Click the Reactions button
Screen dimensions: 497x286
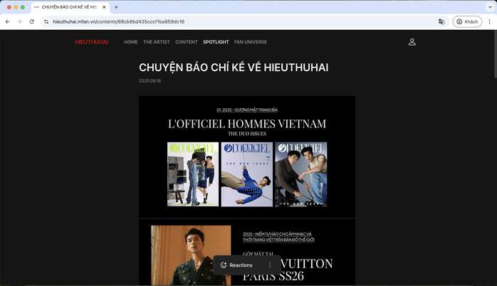click(236, 265)
